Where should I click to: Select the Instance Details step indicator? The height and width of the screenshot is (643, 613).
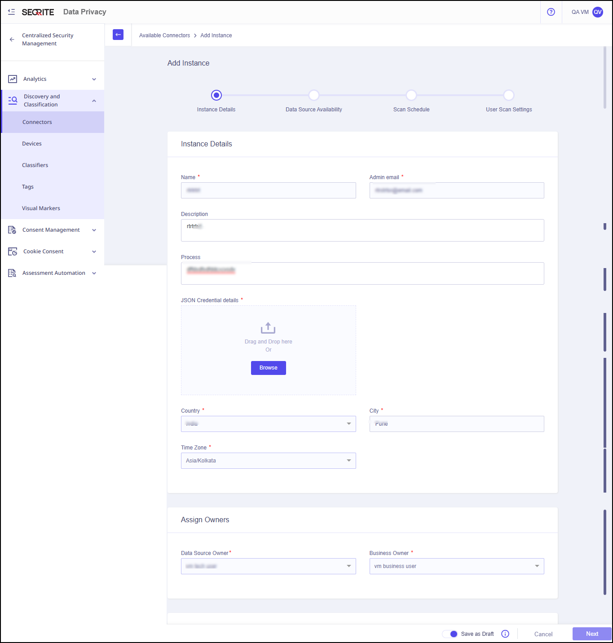tap(216, 95)
